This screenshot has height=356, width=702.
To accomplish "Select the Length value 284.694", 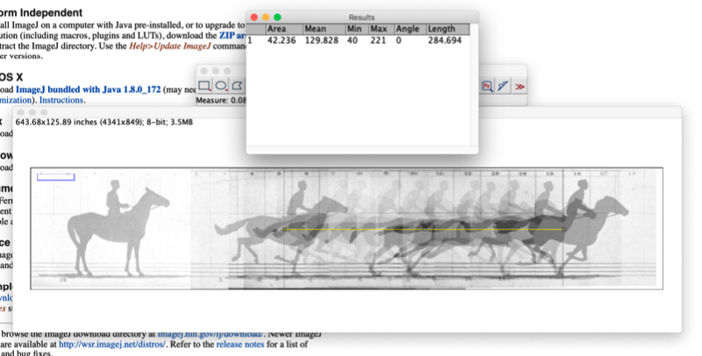I will pos(445,40).
